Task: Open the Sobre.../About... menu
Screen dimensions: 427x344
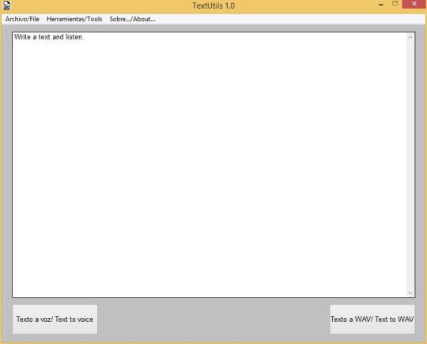Action: [x=132, y=19]
